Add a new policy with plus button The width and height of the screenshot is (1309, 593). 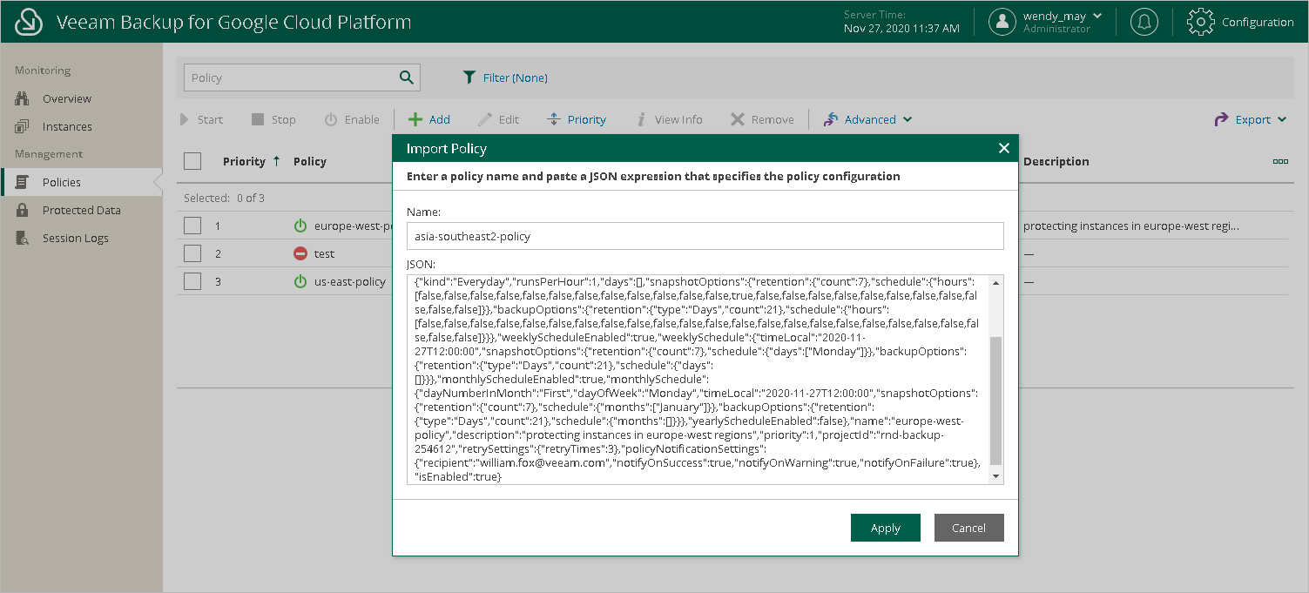(x=429, y=119)
